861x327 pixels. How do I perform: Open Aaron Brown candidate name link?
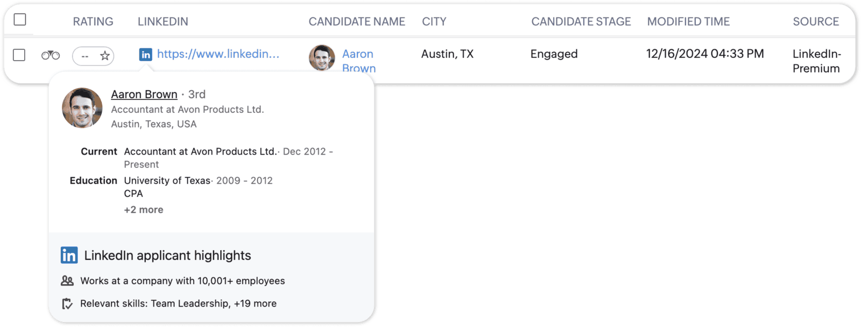tap(359, 61)
